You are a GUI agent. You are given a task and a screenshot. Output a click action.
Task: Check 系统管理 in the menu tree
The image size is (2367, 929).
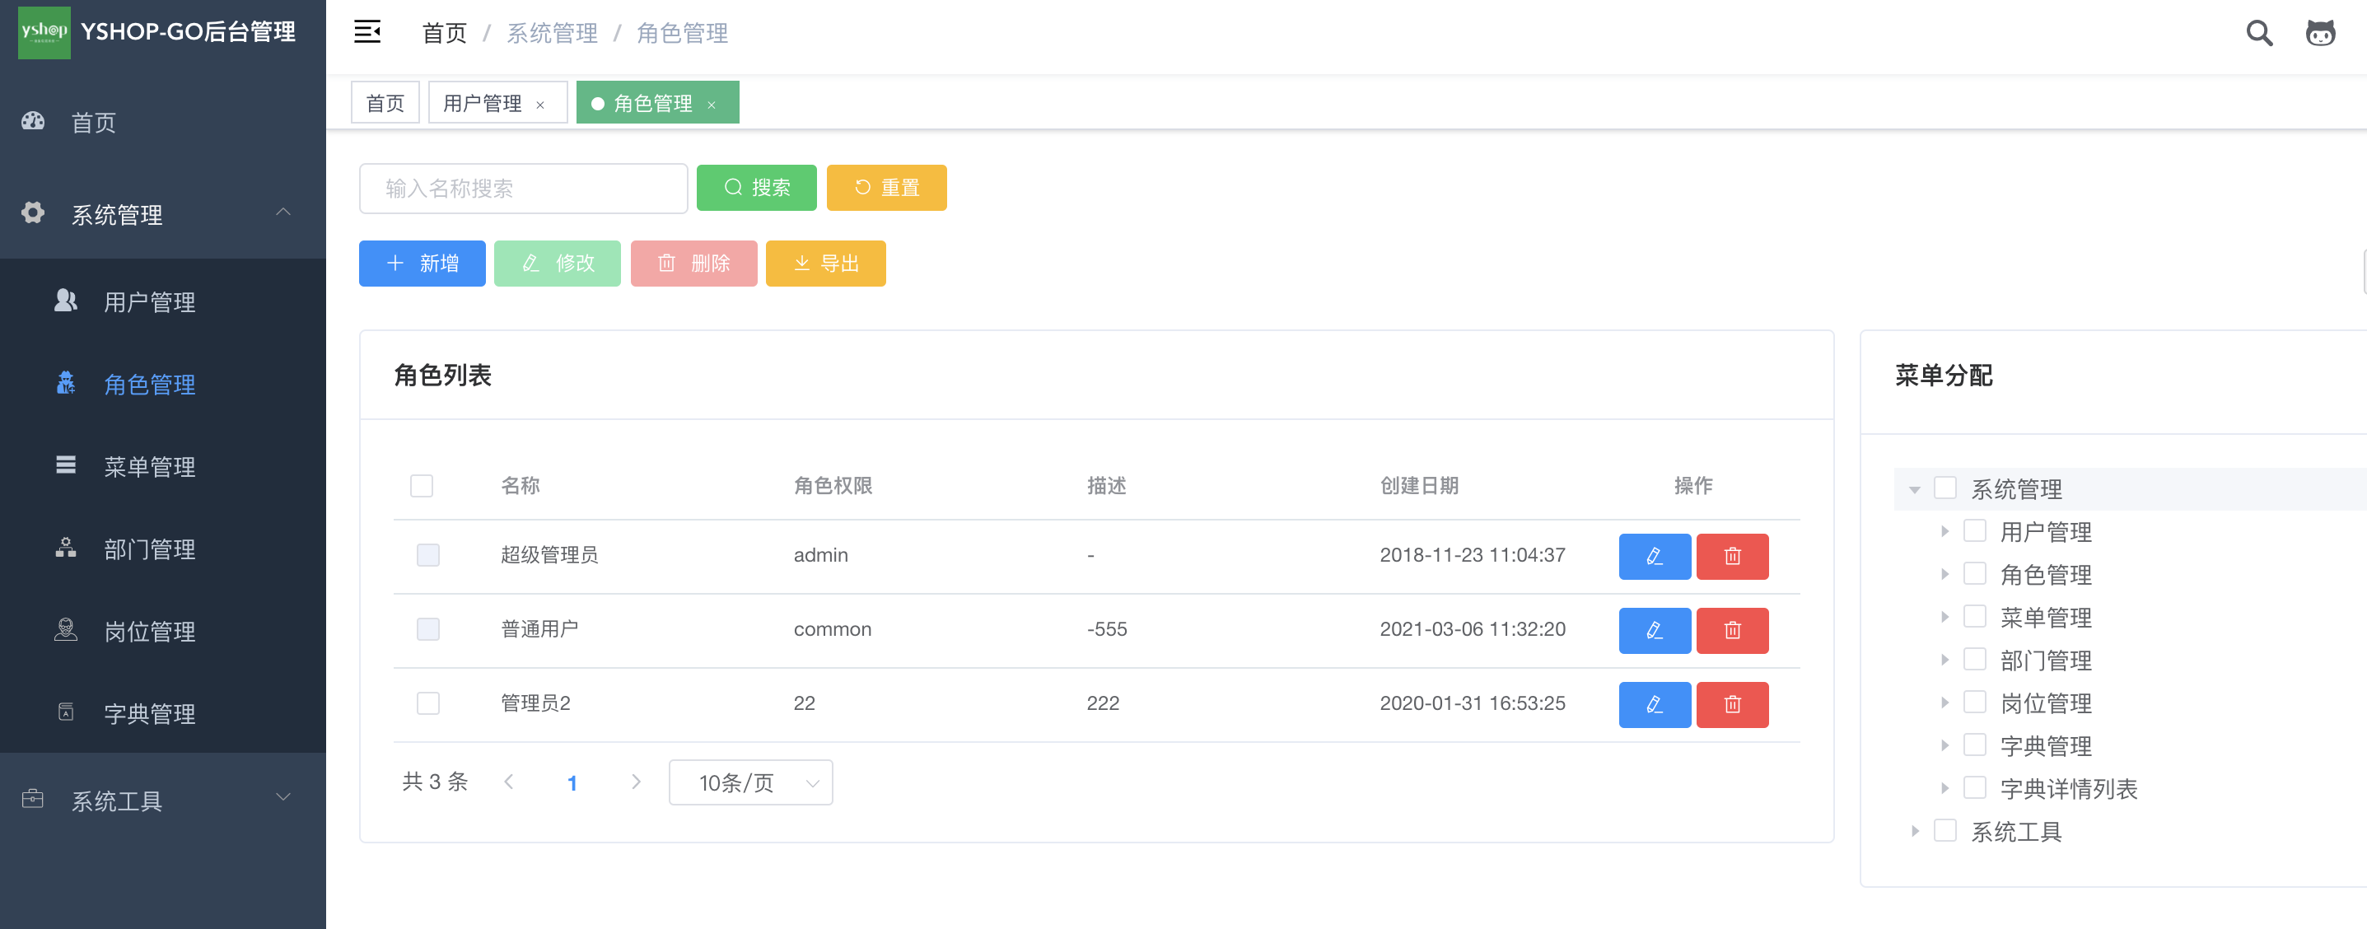(1944, 487)
